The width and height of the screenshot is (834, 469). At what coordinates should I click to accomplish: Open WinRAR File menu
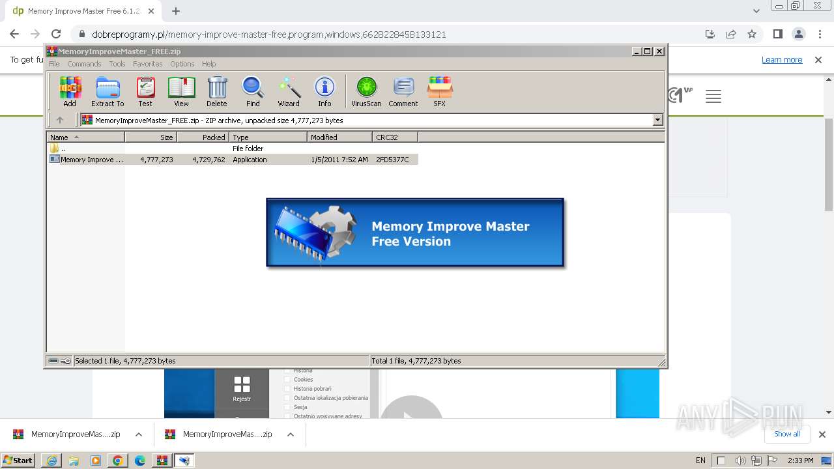pyautogui.click(x=54, y=64)
